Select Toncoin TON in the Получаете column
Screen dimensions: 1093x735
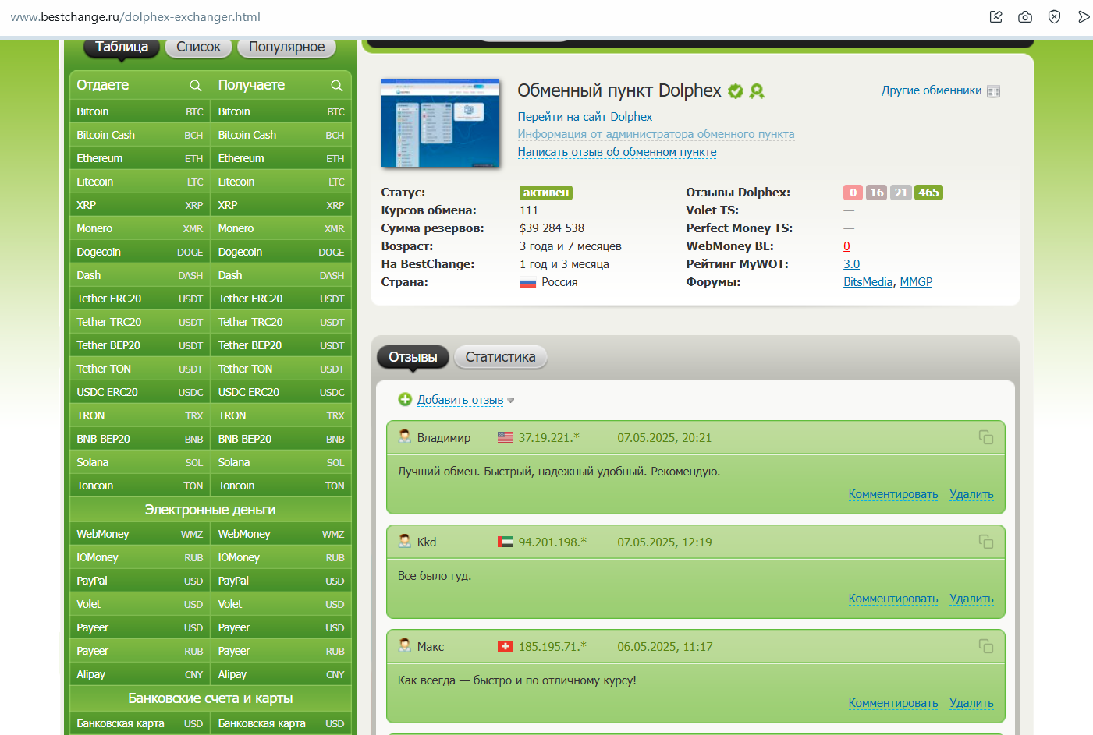pos(281,486)
